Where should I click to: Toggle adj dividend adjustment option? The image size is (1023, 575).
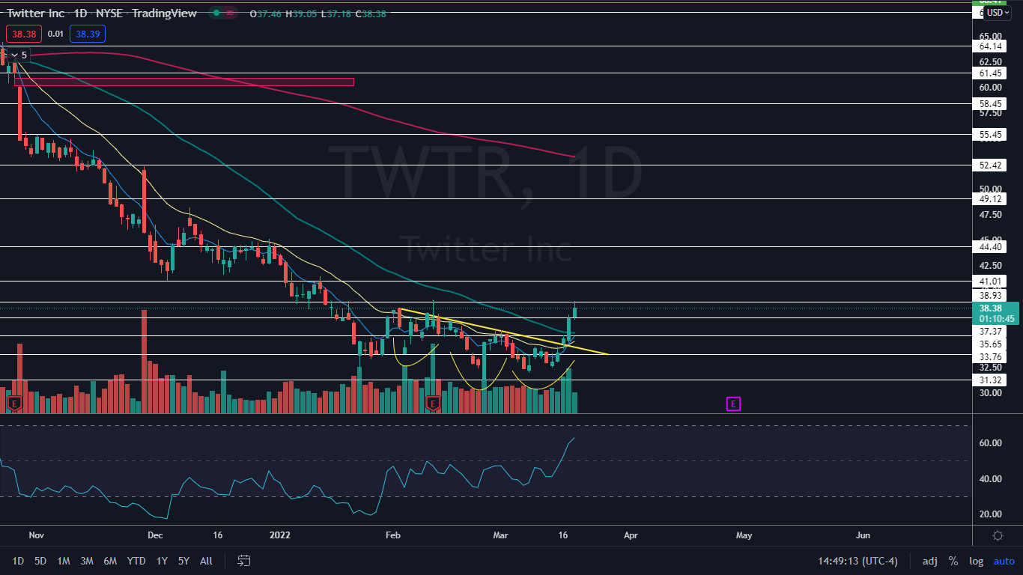click(929, 561)
